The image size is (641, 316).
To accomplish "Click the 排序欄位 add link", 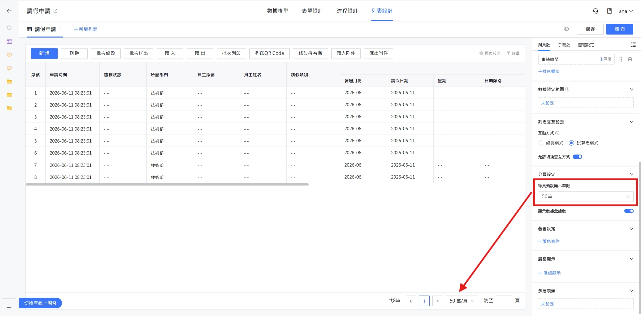I will [549, 71].
